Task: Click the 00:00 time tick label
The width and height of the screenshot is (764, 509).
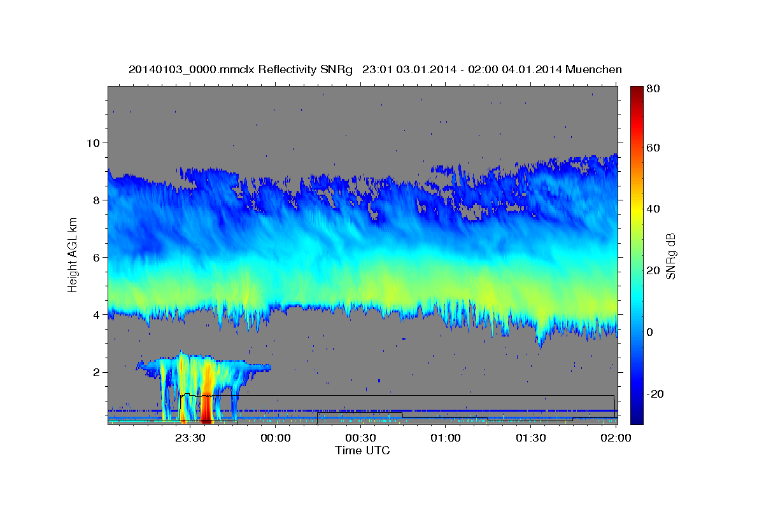Action: point(276,438)
